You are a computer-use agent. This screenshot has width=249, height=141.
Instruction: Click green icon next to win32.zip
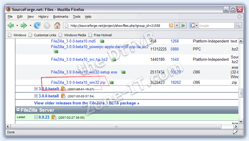click(x=112, y=82)
